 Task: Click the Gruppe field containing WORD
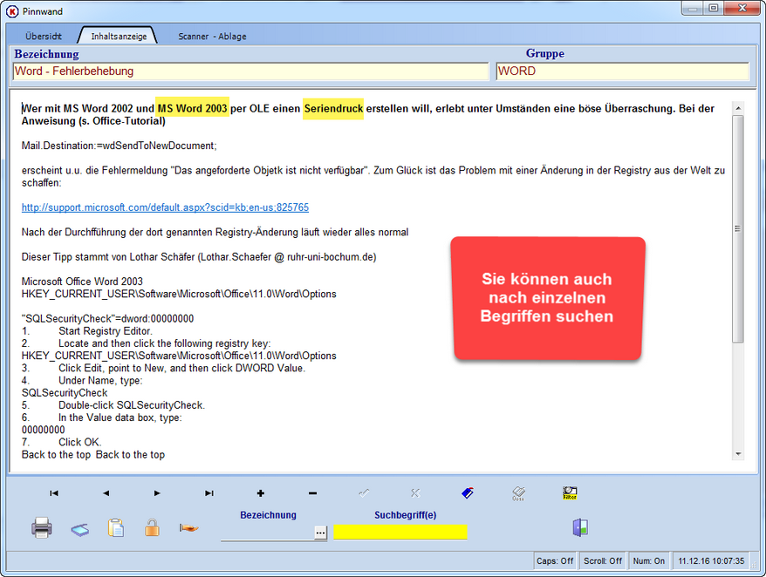click(x=622, y=71)
